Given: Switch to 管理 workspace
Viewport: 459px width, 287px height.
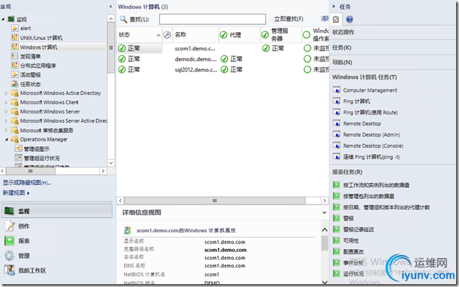Looking at the screenshot, I should coord(56,256).
